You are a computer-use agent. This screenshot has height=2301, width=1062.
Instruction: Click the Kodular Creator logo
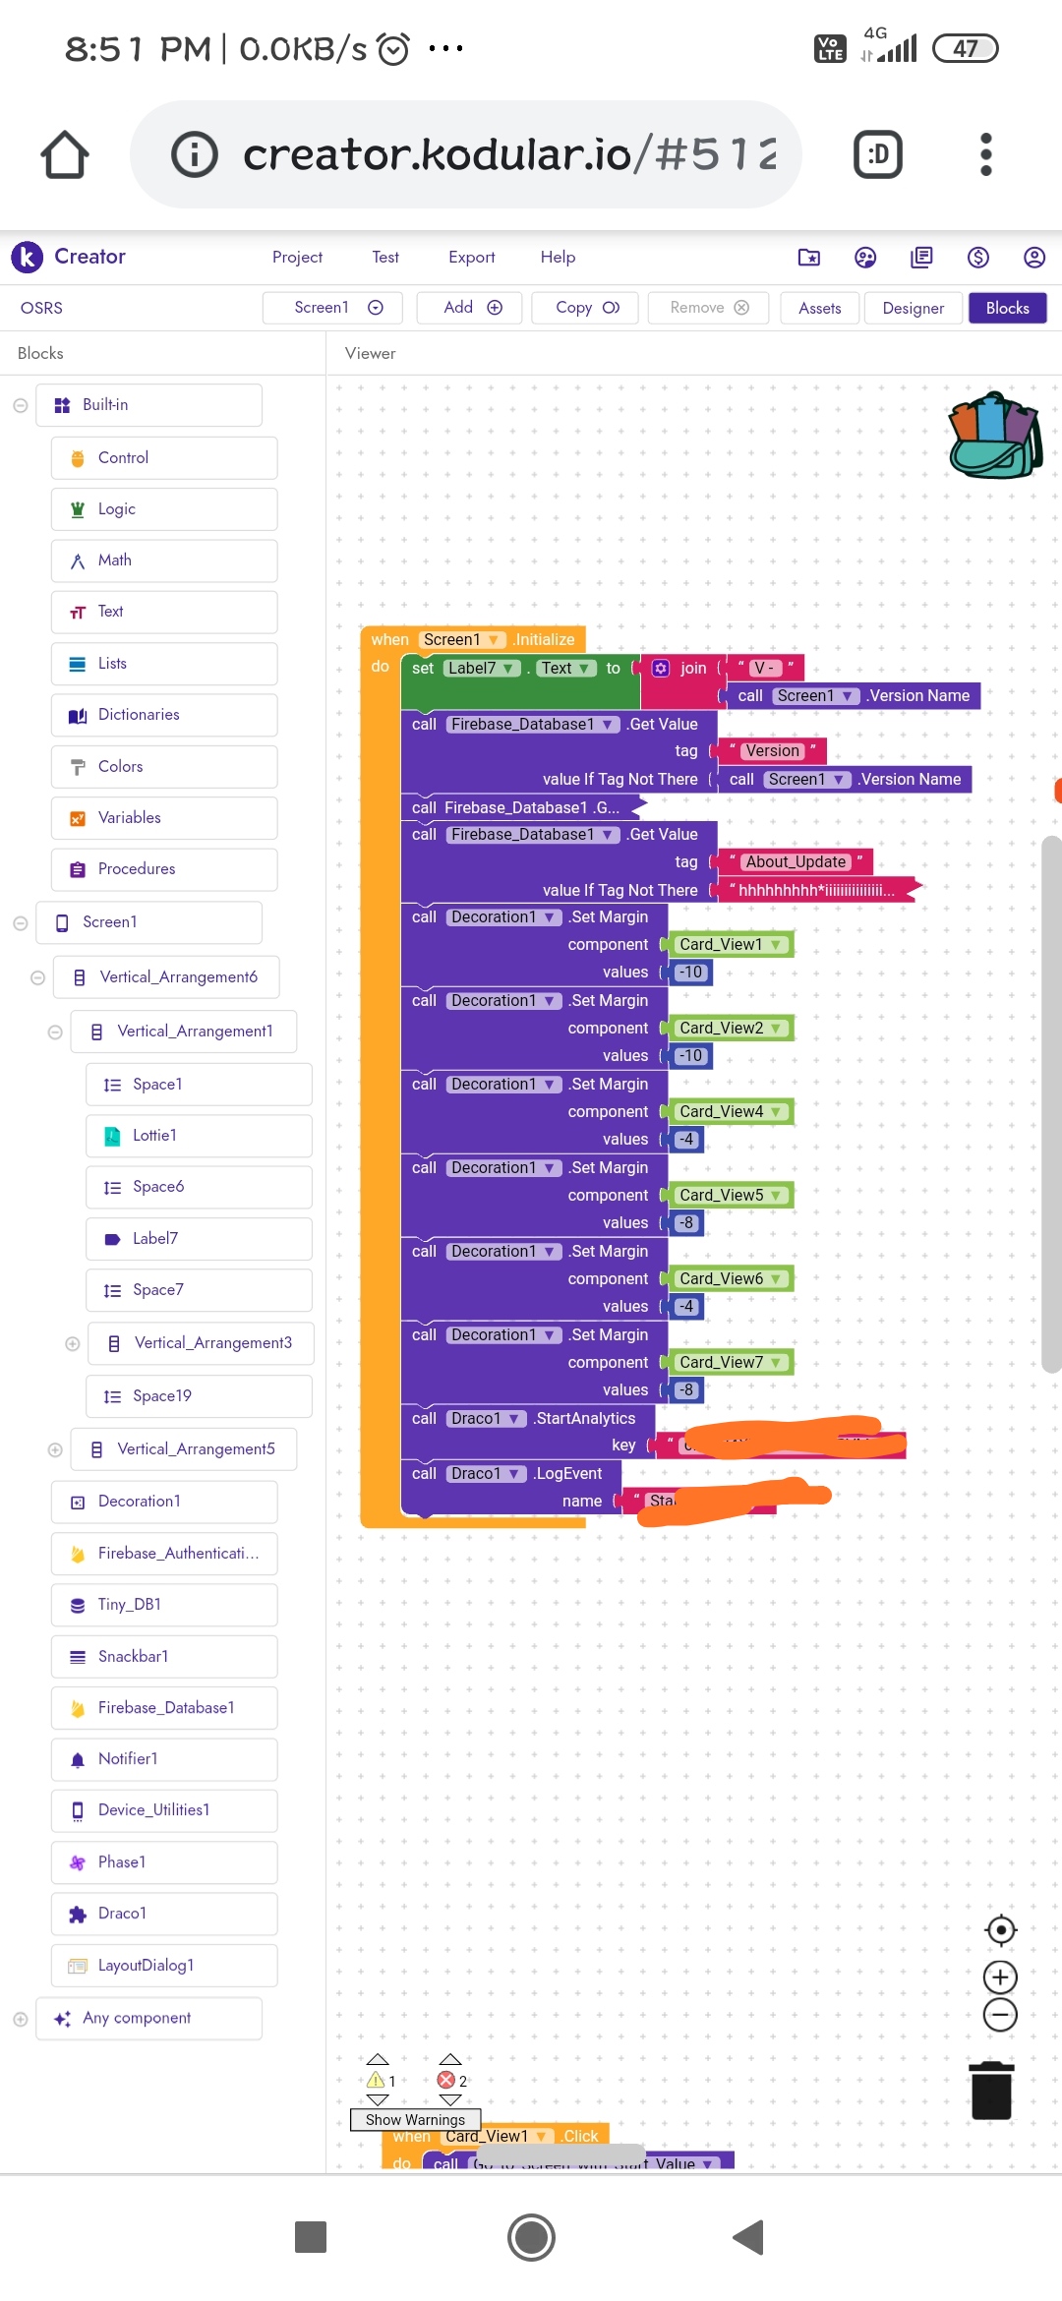(x=28, y=258)
